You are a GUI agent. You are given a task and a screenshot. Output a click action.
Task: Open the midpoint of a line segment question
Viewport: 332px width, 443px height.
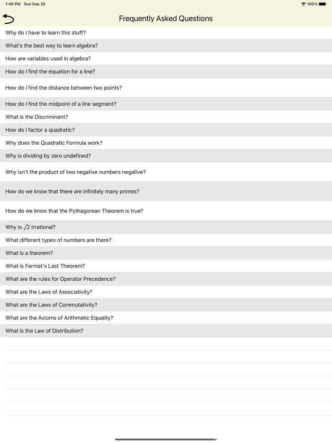click(x=61, y=104)
